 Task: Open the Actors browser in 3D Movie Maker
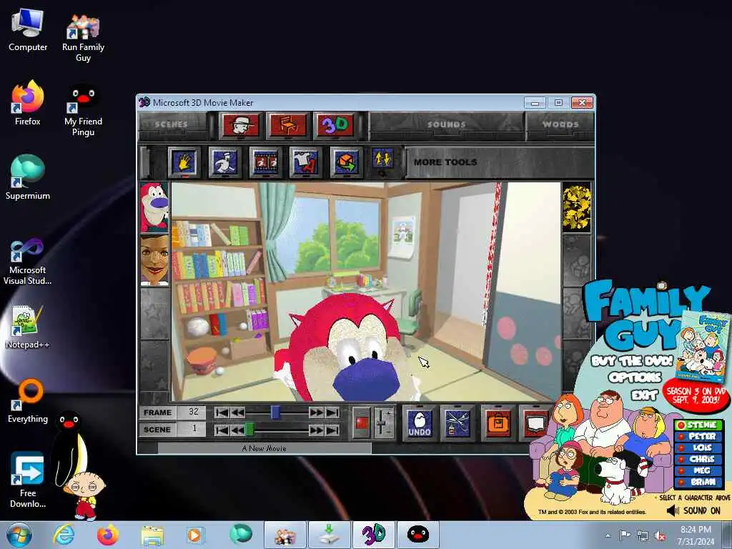pyautogui.click(x=241, y=125)
